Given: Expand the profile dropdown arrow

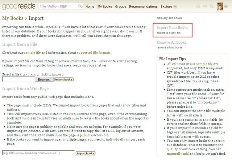Looking at the screenshot, I should [x=226, y=7].
